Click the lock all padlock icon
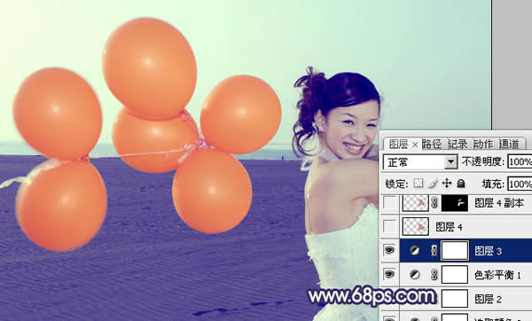Viewport: 532px width, 321px height. coord(461,184)
